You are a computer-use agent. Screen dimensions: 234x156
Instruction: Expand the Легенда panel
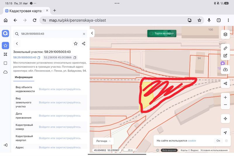(x=103, y=141)
